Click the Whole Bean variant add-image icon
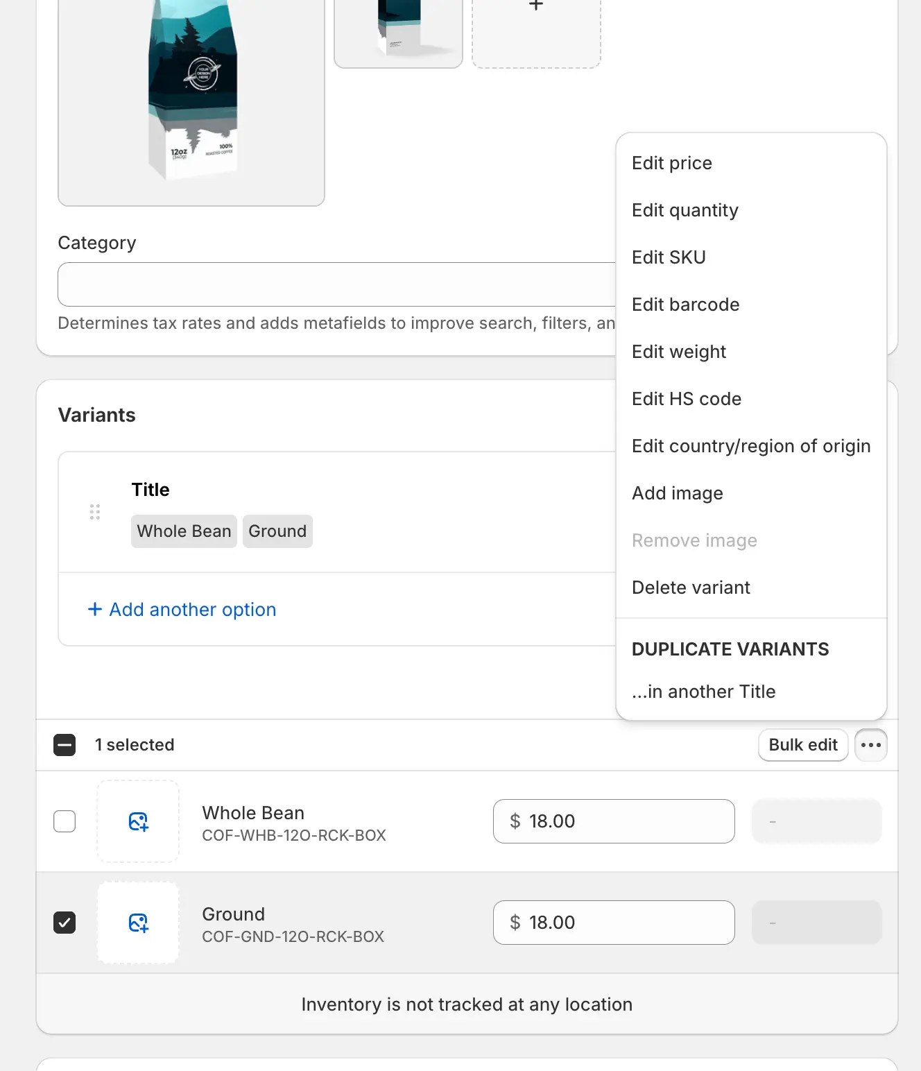The height and width of the screenshot is (1071, 921). 138,821
